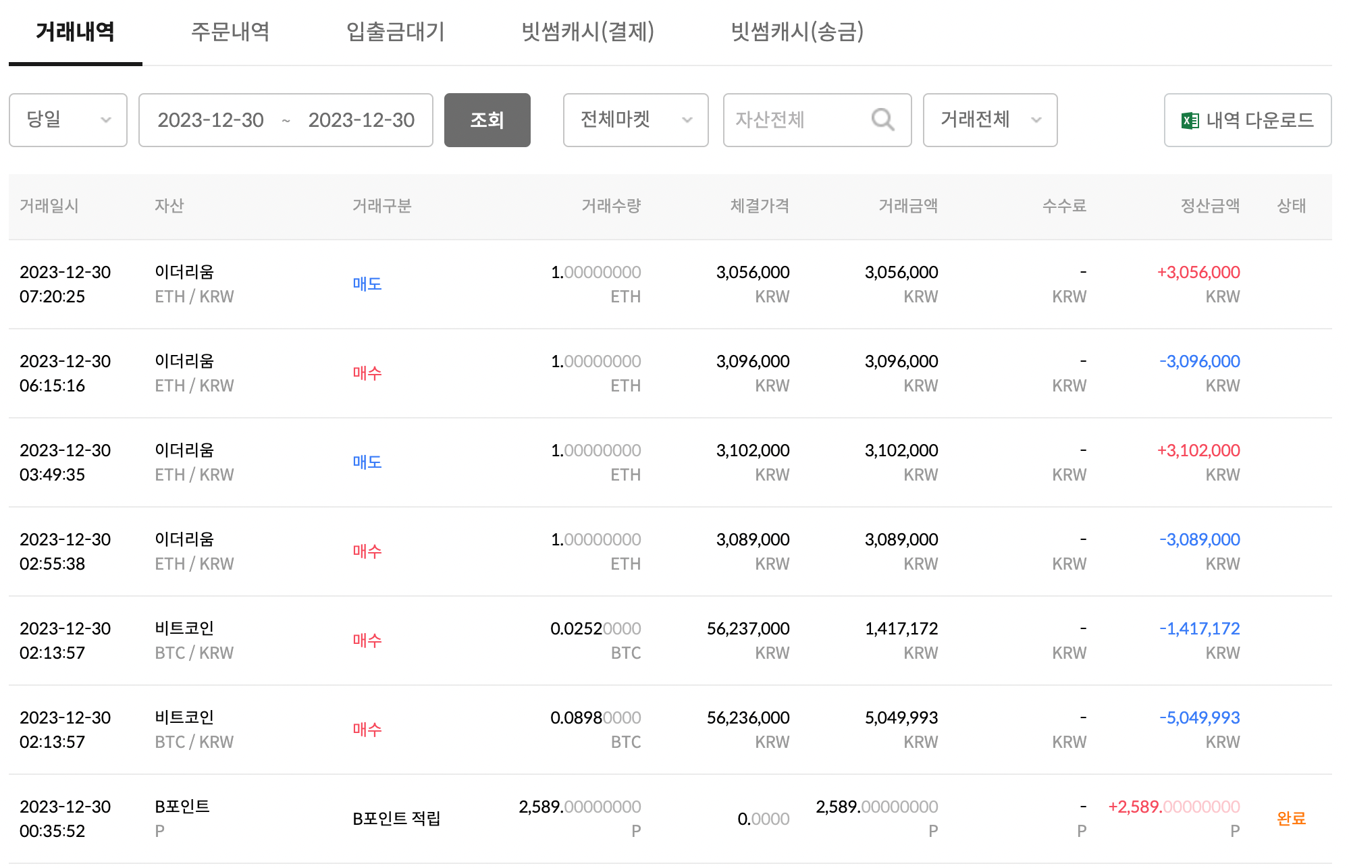Go to the 빗썸캐시(송금) tab
The height and width of the screenshot is (868, 1349).
click(797, 32)
